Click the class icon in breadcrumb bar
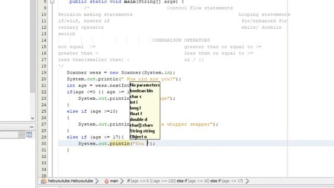Viewport: 334px width, 188px height. [44, 181]
